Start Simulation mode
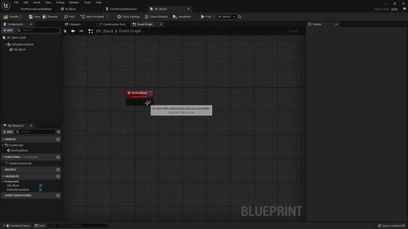The width and height of the screenshot is (408, 229). [182, 17]
